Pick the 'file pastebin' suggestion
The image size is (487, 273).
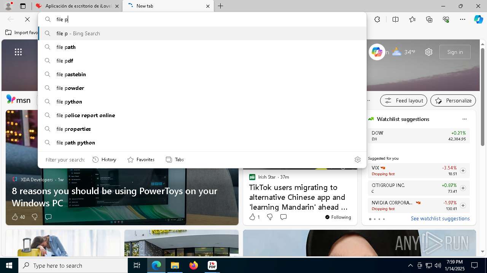[202, 74]
